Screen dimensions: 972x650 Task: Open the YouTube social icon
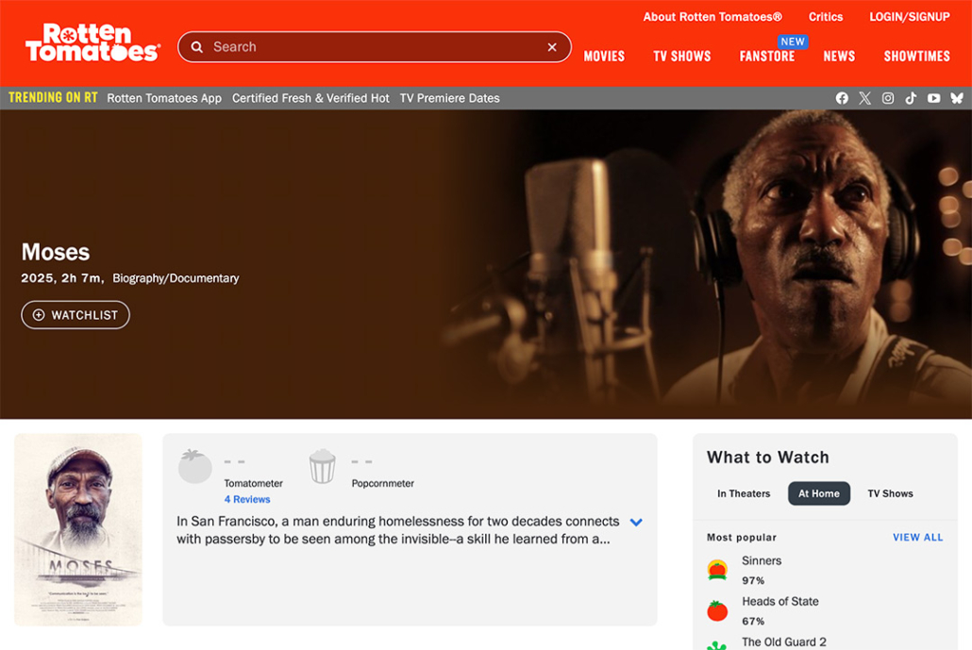933,98
